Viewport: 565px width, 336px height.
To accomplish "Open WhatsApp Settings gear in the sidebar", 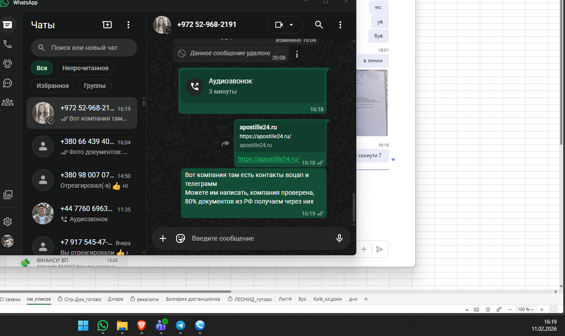I will [8, 222].
